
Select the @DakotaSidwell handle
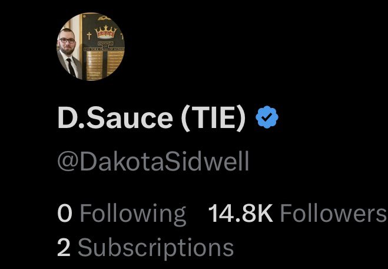click(153, 162)
